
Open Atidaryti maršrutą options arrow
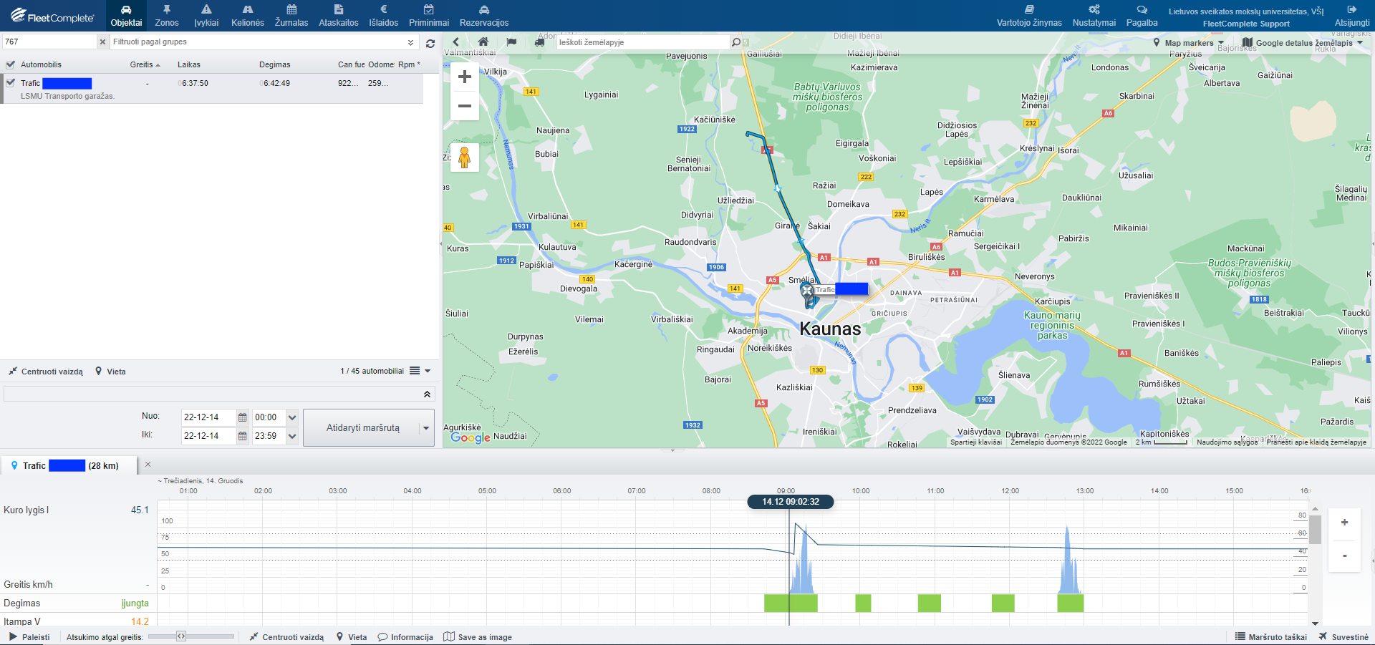coord(427,428)
